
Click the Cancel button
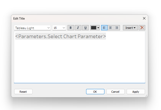[x=115, y=92]
